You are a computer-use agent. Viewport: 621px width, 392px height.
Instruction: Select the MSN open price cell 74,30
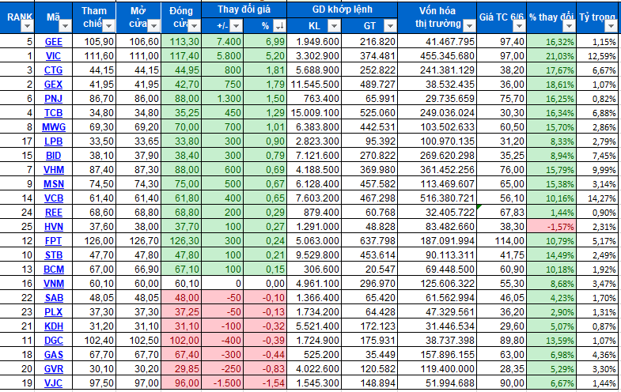(x=138, y=184)
